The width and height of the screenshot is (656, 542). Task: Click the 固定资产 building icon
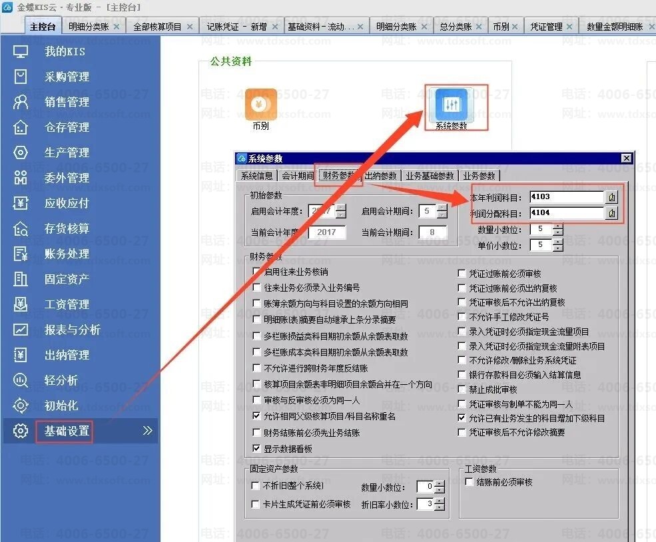tap(21, 279)
